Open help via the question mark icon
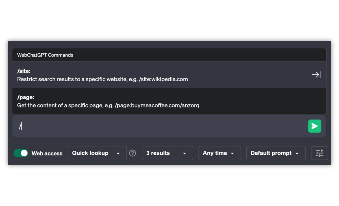The height and width of the screenshot is (206, 339). (132, 153)
